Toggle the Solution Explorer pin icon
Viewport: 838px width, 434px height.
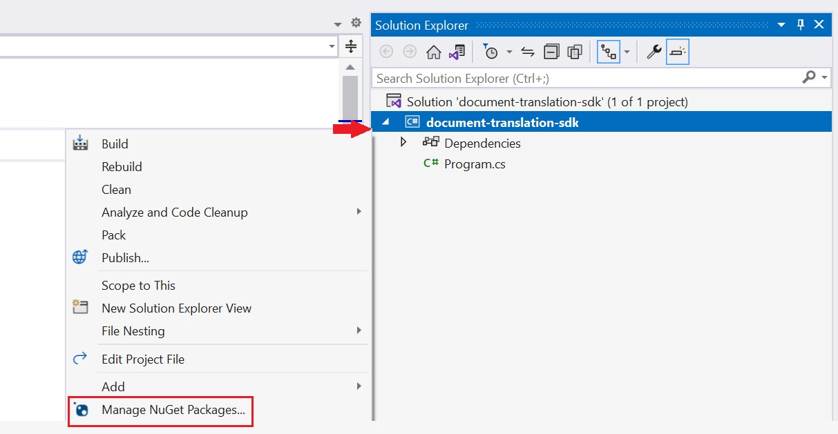coord(799,24)
